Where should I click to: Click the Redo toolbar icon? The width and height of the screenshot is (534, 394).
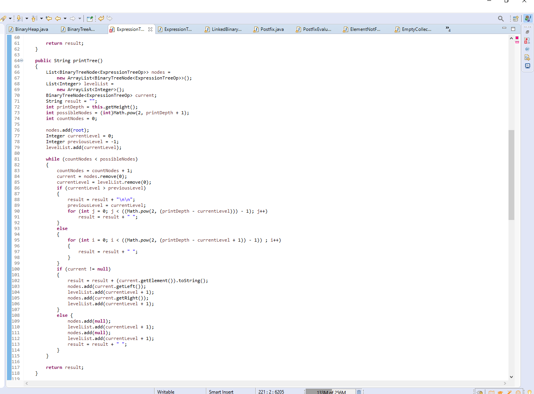[109, 18]
